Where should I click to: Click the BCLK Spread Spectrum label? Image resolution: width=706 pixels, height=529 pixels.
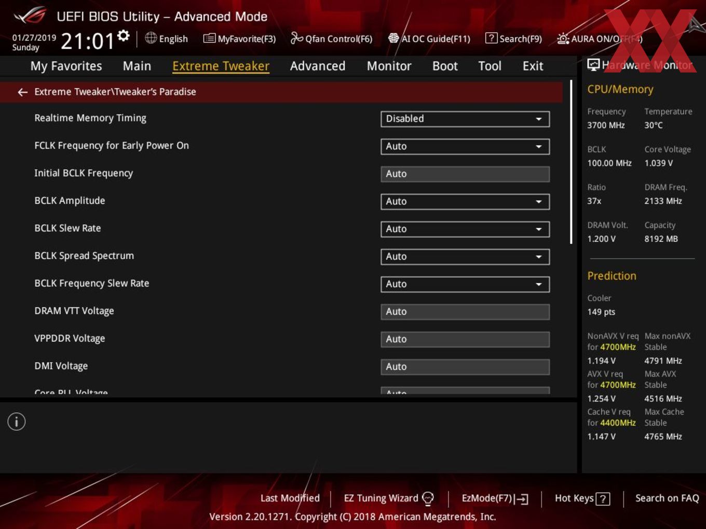[84, 256]
